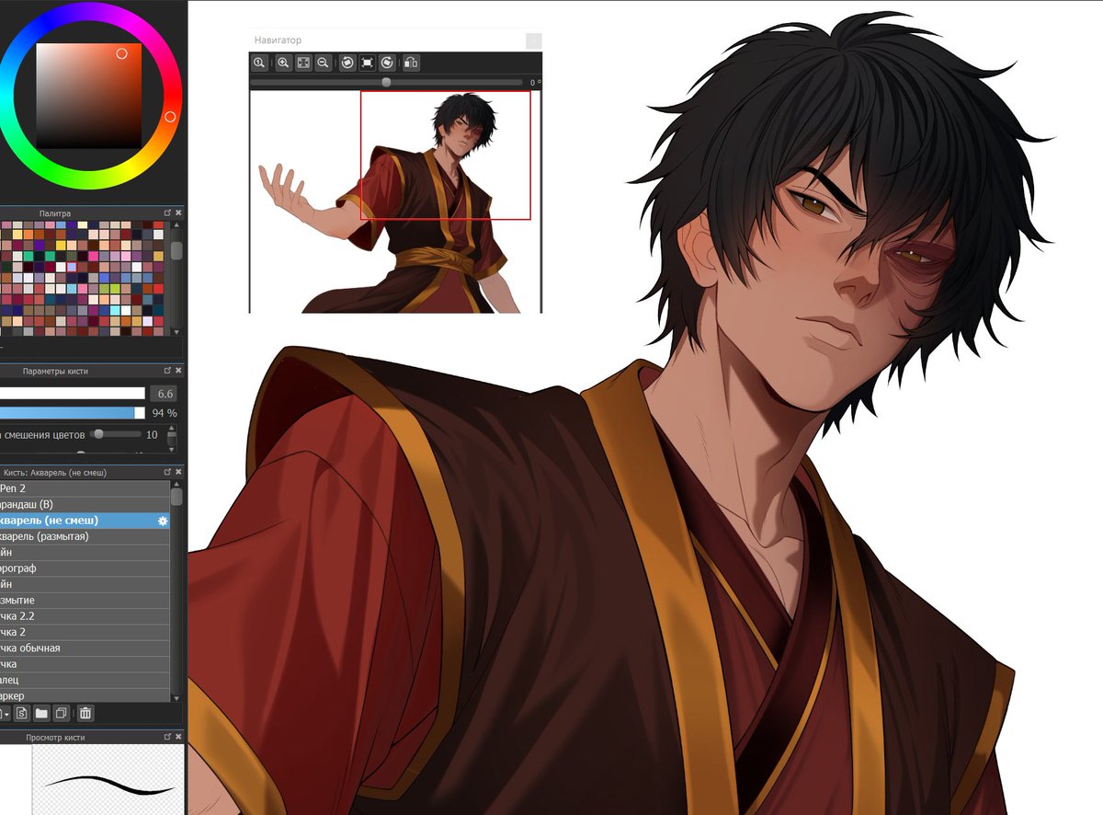
Task: Delete the selected brush with trash icon
Action: coord(85,713)
